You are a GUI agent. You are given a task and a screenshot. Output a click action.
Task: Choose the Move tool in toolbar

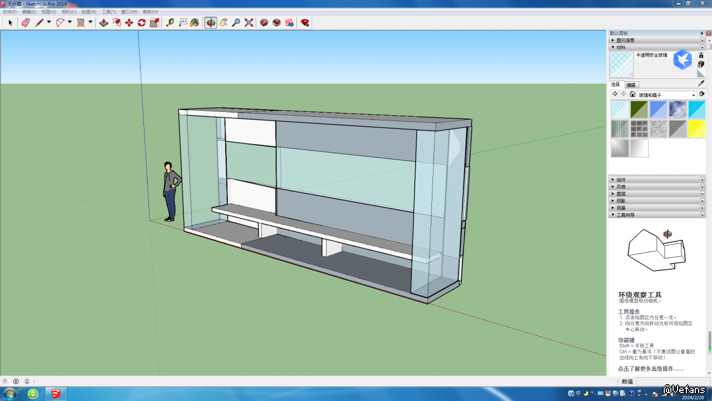(129, 23)
